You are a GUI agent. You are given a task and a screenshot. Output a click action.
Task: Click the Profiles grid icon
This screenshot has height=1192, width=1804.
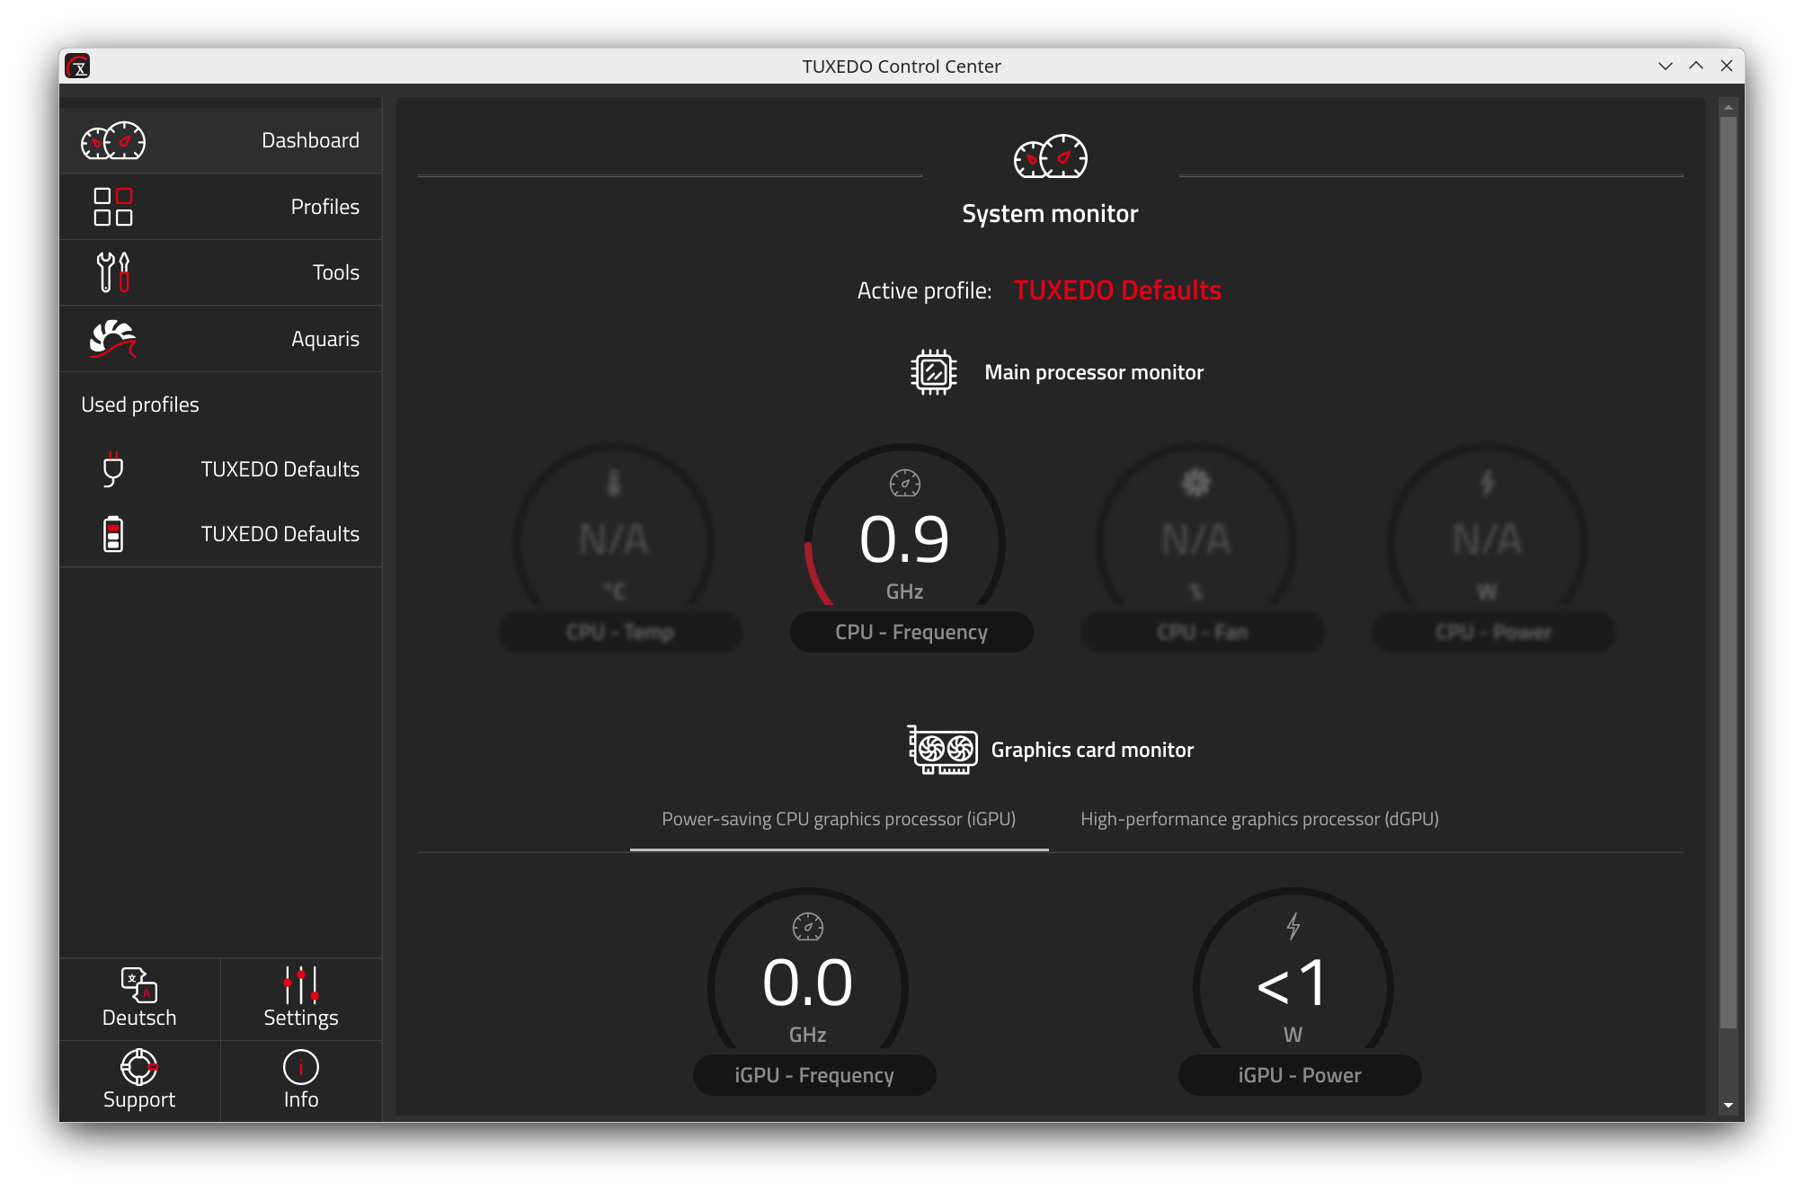coord(113,207)
